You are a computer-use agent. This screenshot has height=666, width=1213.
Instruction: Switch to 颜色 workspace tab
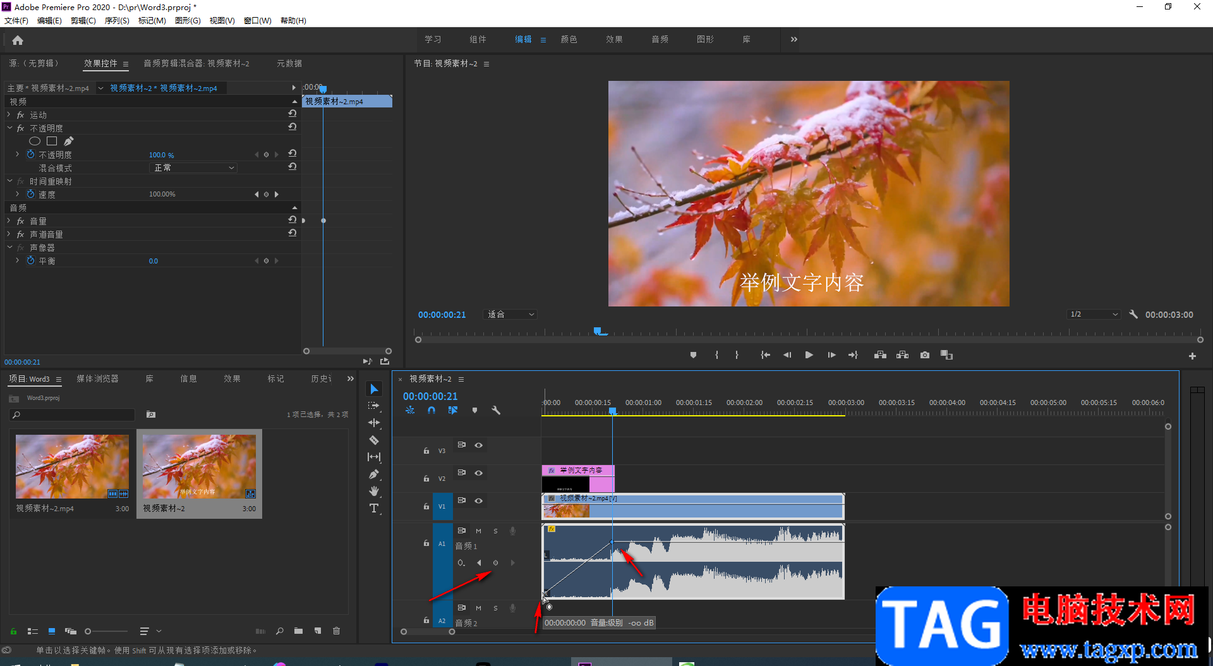569,39
